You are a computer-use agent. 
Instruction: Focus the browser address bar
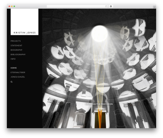[x=76, y=7]
